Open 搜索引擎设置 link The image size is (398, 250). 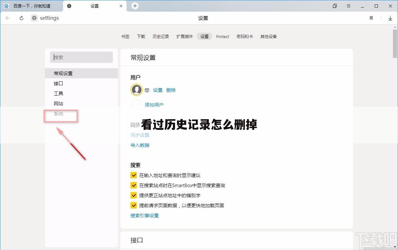[144, 216]
